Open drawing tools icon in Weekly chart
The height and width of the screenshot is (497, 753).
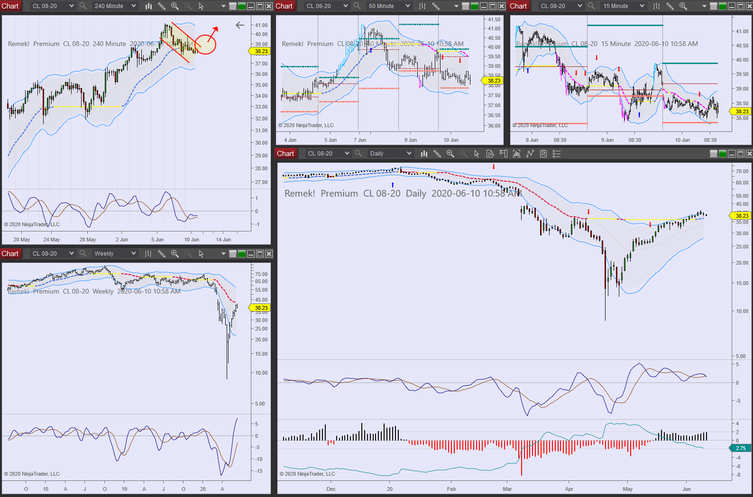[162, 254]
